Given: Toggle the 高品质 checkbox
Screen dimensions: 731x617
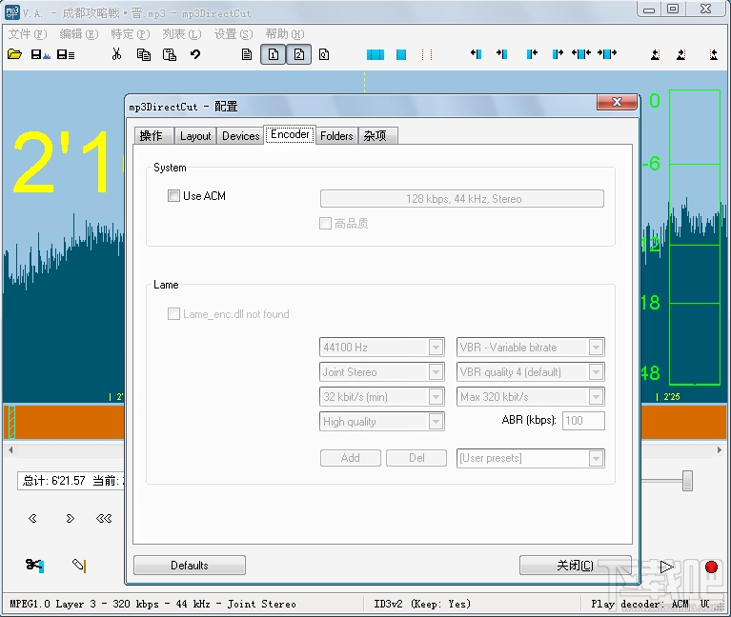Looking at the screenshot, I should (325, 224).
